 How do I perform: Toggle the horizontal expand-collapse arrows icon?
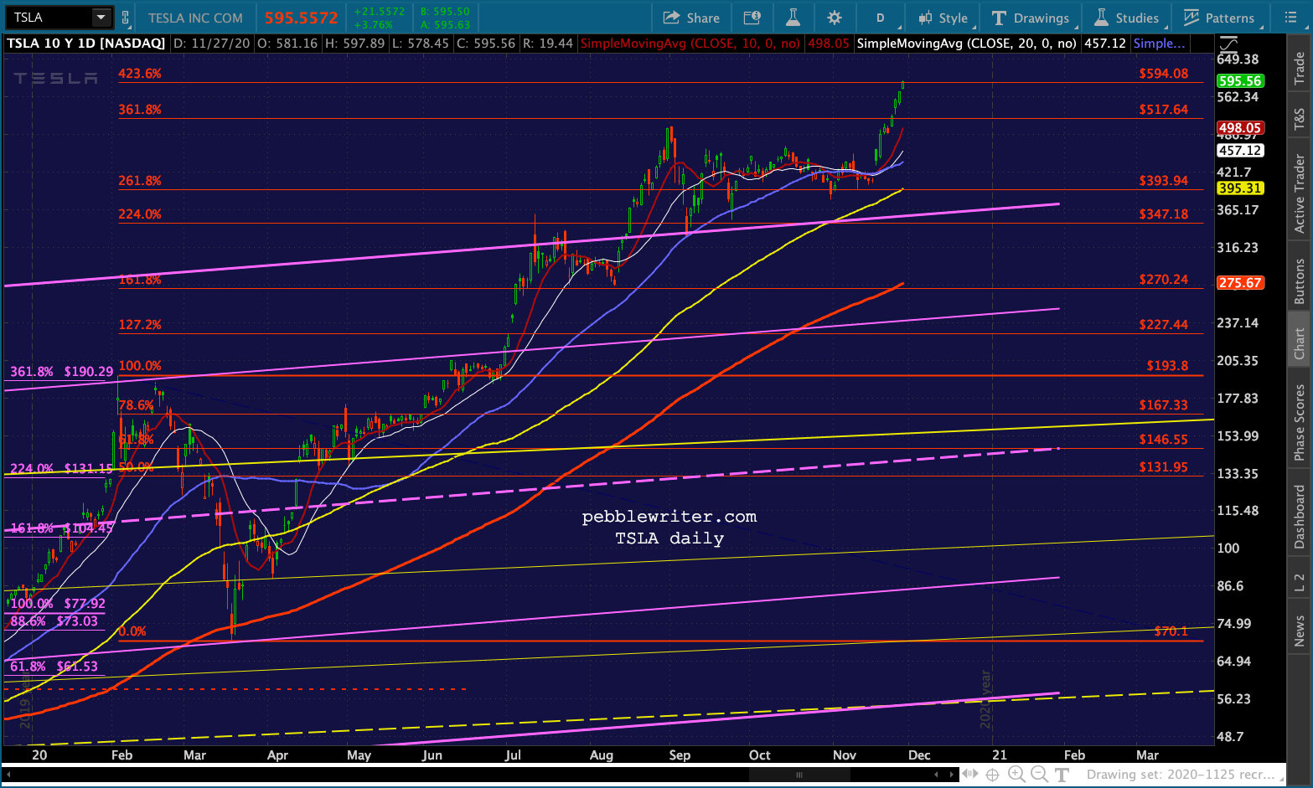[x=969, y=774]
